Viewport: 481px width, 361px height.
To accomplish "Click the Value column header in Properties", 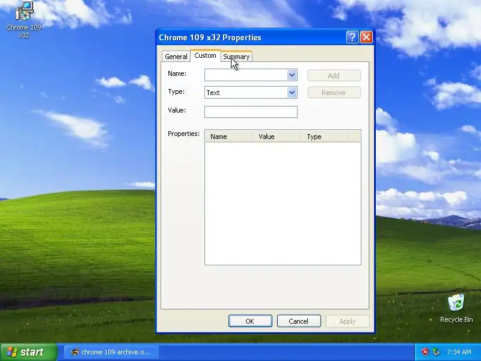I will (x=277, y=137).
